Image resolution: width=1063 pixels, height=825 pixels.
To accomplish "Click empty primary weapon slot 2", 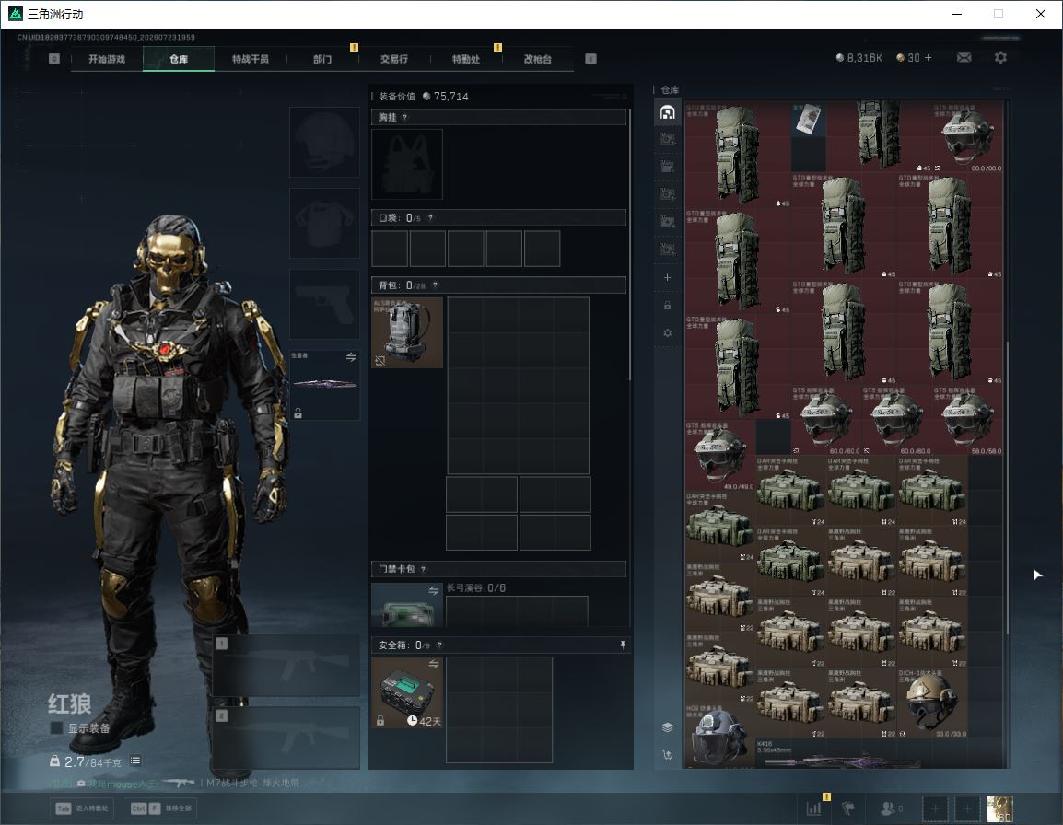I will (x=286, y=738).
